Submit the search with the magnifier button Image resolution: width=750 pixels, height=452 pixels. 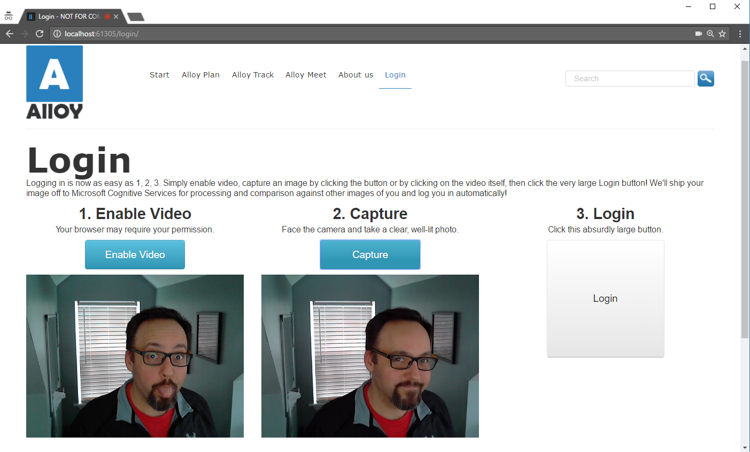(x=706, y=79)
